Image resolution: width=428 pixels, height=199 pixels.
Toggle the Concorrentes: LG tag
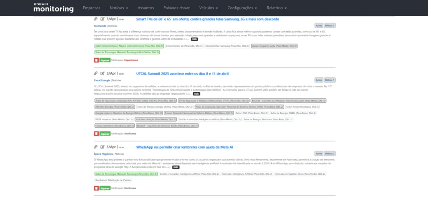coord(184,46)
